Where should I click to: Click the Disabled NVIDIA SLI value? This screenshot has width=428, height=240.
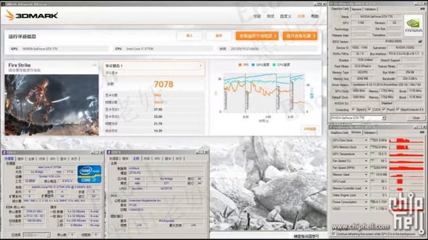[x=387, y=103]
